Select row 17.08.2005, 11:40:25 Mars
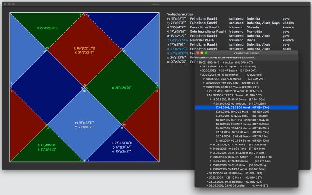This screenshot has width=312, height=195. coord(246,112)
